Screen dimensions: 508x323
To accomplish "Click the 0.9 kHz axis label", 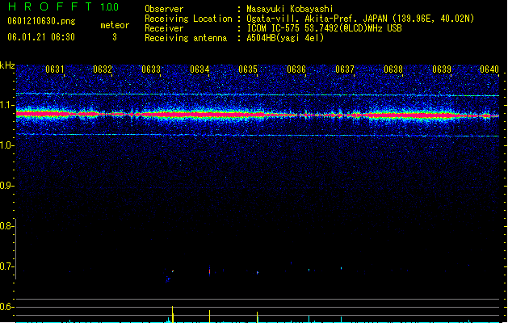I will tap(7, 186).
